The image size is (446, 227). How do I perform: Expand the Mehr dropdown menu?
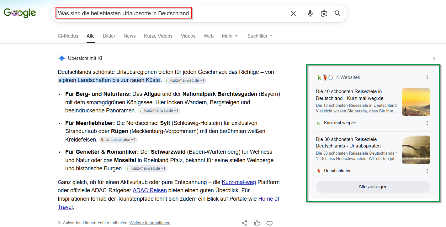pyautogui.click(x=230, y=36)
